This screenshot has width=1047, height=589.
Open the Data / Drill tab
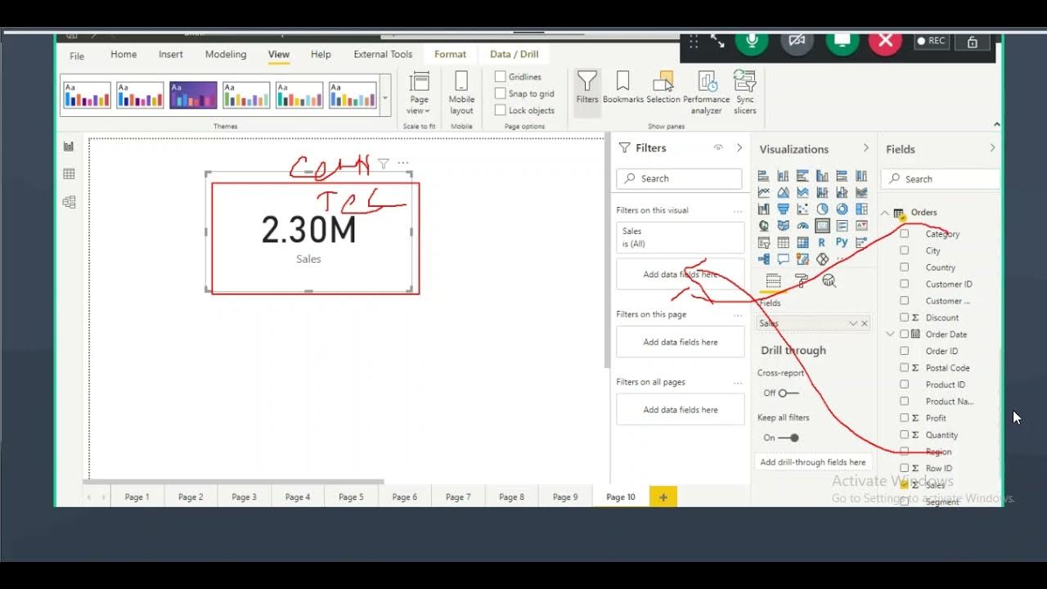514,55
